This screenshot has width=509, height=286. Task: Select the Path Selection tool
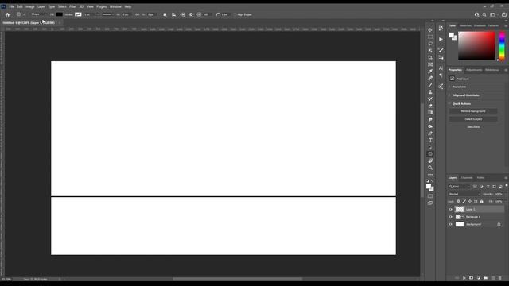pyautogui.click(x=430, y=147)
